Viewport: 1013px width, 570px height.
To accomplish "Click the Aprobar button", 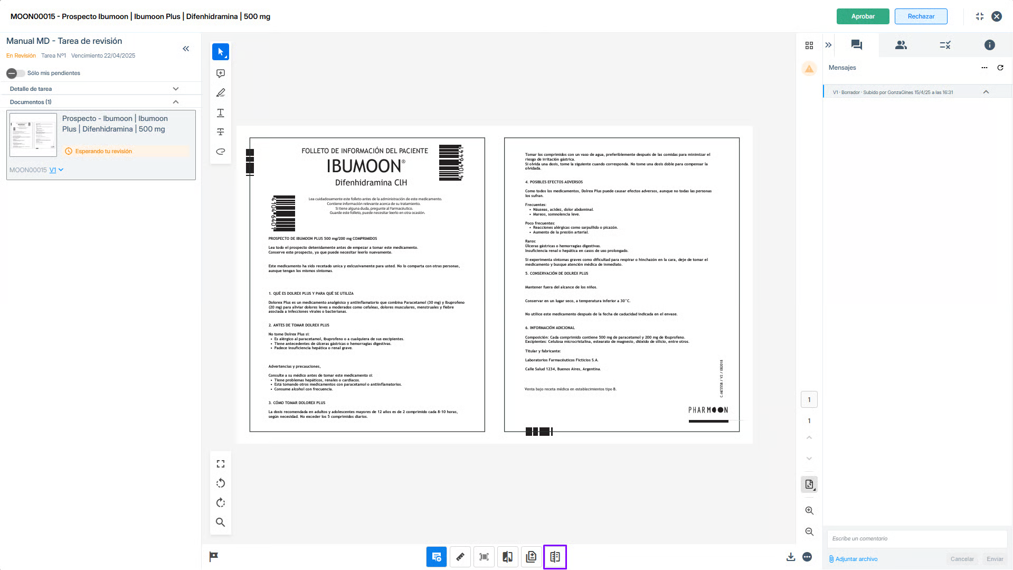I will pos(863,16).
